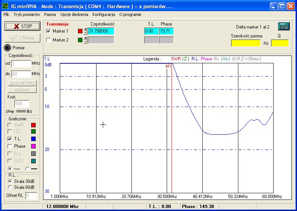Click the magenta Phase trace color box

33,146
